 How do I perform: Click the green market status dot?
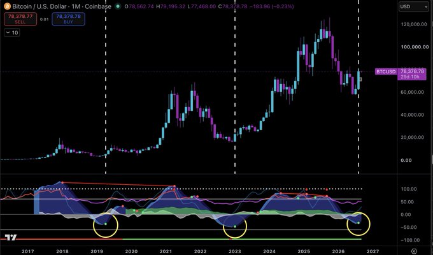coord(118,6)
